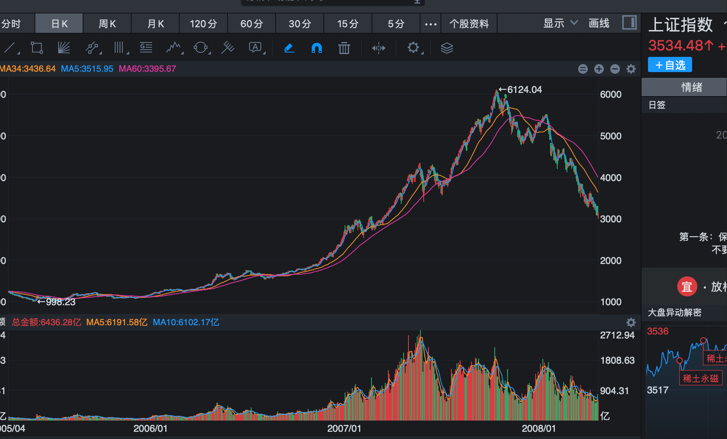Switch to the 60分 timeframe tab

pos(252,24)
